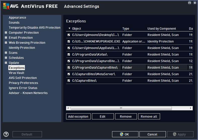Open Advisor - Known Networks
The height and width of the screenshot is (140, 198).
tap(28, 93)
